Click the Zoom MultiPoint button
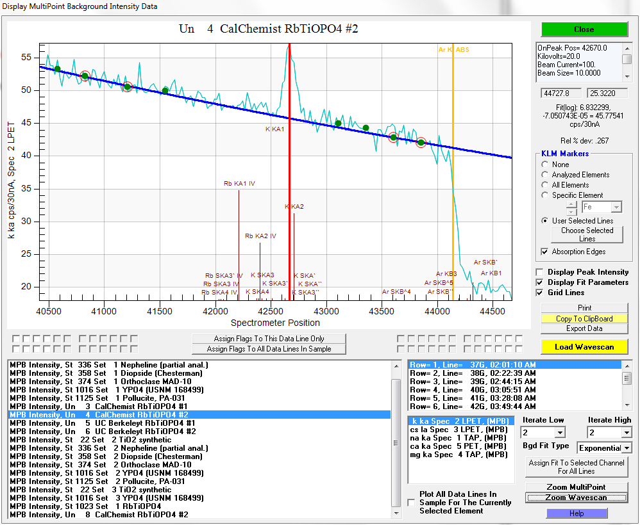Viewport: 640px width, 525px height. (x=577, y=487)
